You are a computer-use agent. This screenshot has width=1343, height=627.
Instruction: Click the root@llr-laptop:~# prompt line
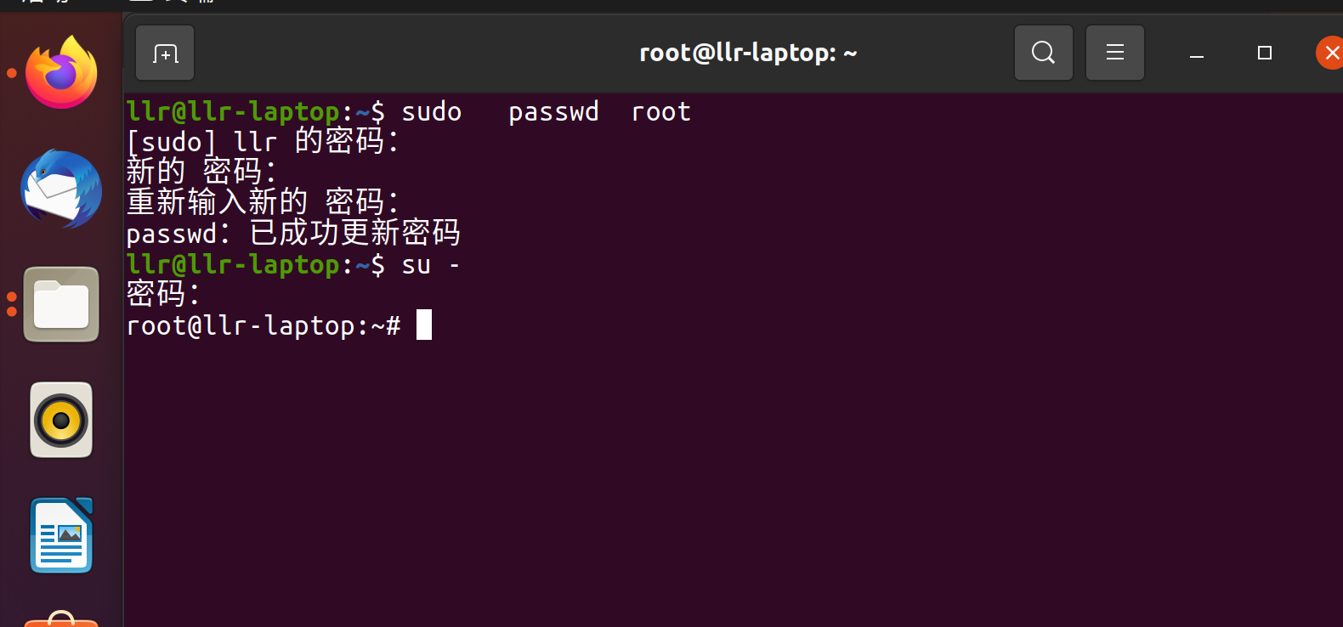coord(263,325)
